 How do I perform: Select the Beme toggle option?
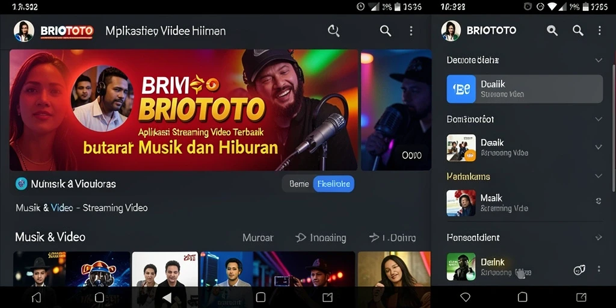299,184
